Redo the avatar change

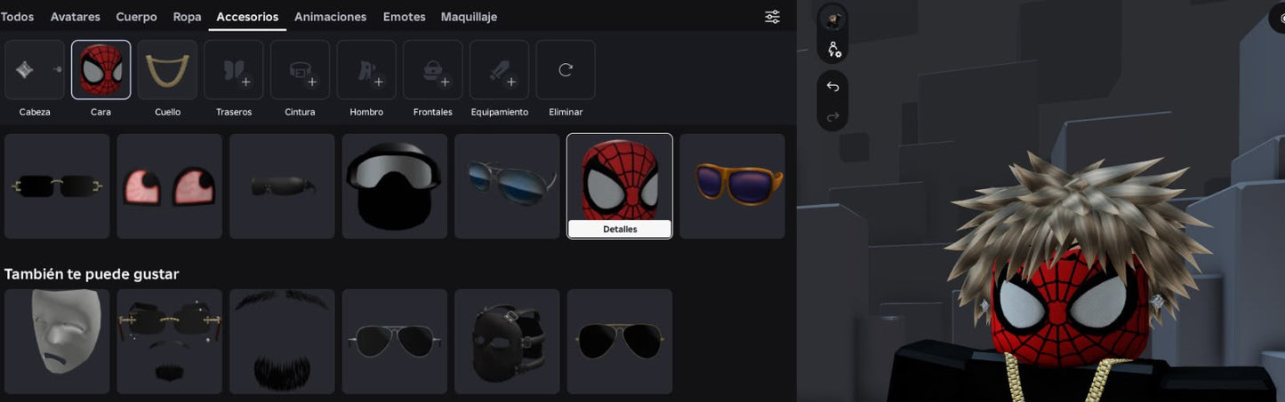(832, 116)
